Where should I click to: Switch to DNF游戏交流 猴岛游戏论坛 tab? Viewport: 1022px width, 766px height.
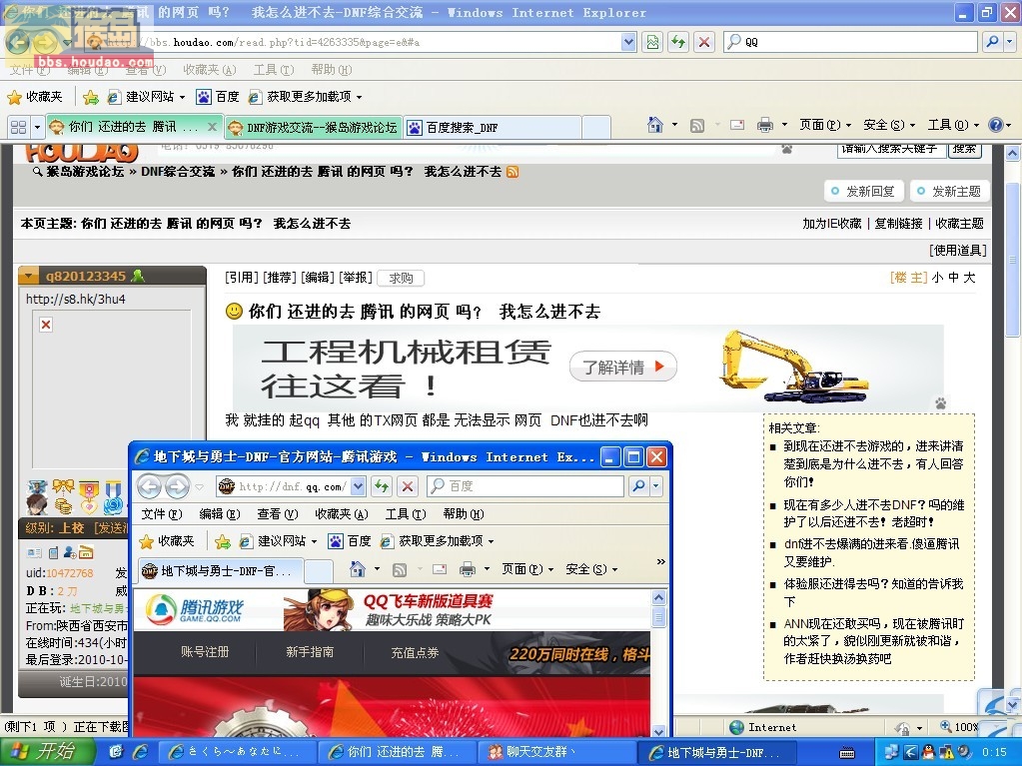point(314,128)
